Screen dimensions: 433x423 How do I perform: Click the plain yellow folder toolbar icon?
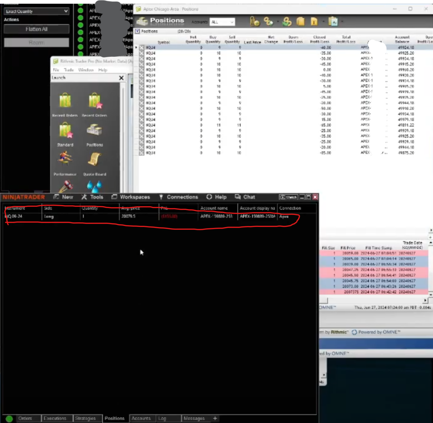(301, 22)
